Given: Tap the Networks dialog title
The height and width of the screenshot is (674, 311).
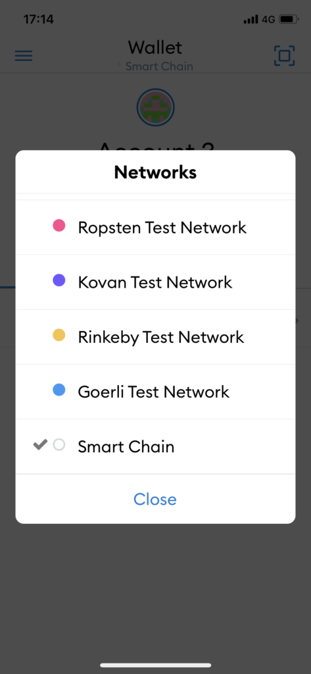Looking at the screenshot, I should [155, 172].
